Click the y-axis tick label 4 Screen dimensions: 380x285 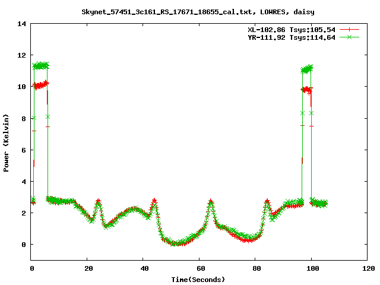pyautogui.click(x=24, y=182)
